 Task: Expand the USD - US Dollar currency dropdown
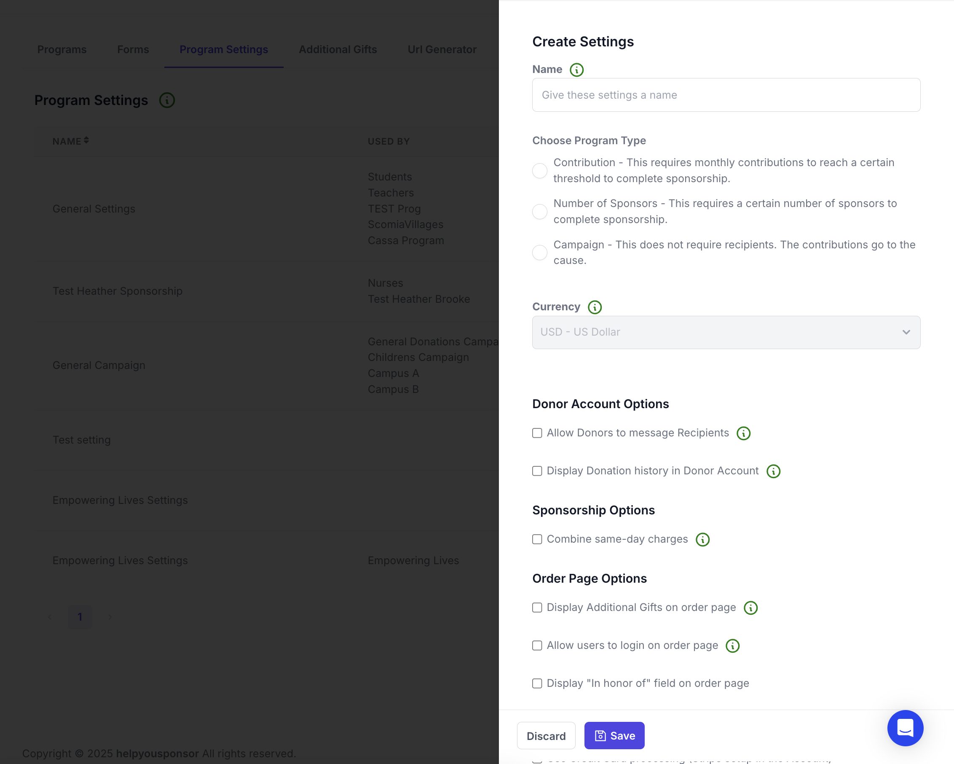726,332
